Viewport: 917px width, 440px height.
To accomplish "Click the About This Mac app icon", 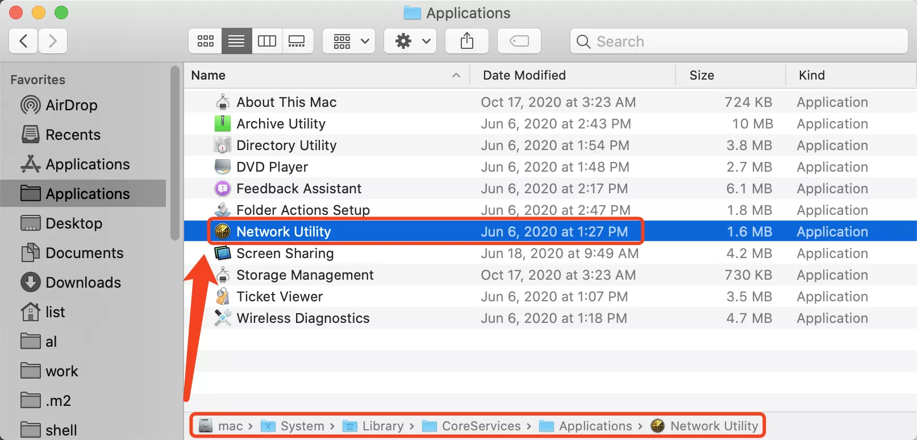I will pos(223,102).
